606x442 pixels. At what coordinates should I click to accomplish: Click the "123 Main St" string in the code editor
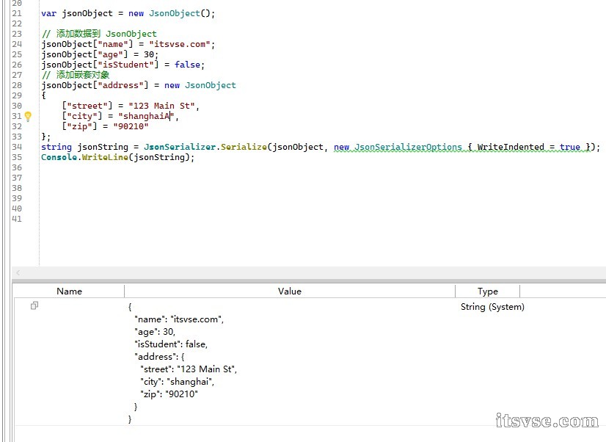pos(161,106)
